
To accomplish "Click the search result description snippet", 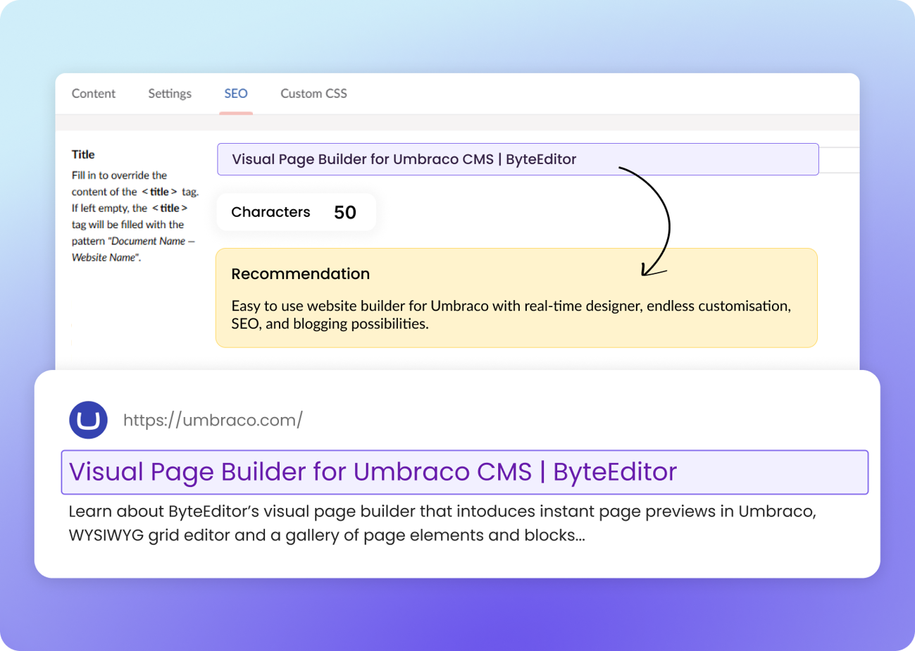I will point(442,523).
